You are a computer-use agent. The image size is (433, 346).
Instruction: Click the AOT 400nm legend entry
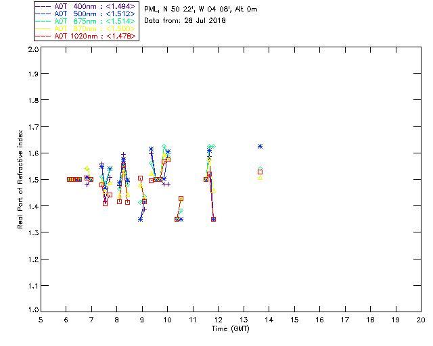(x=86, y=6)
